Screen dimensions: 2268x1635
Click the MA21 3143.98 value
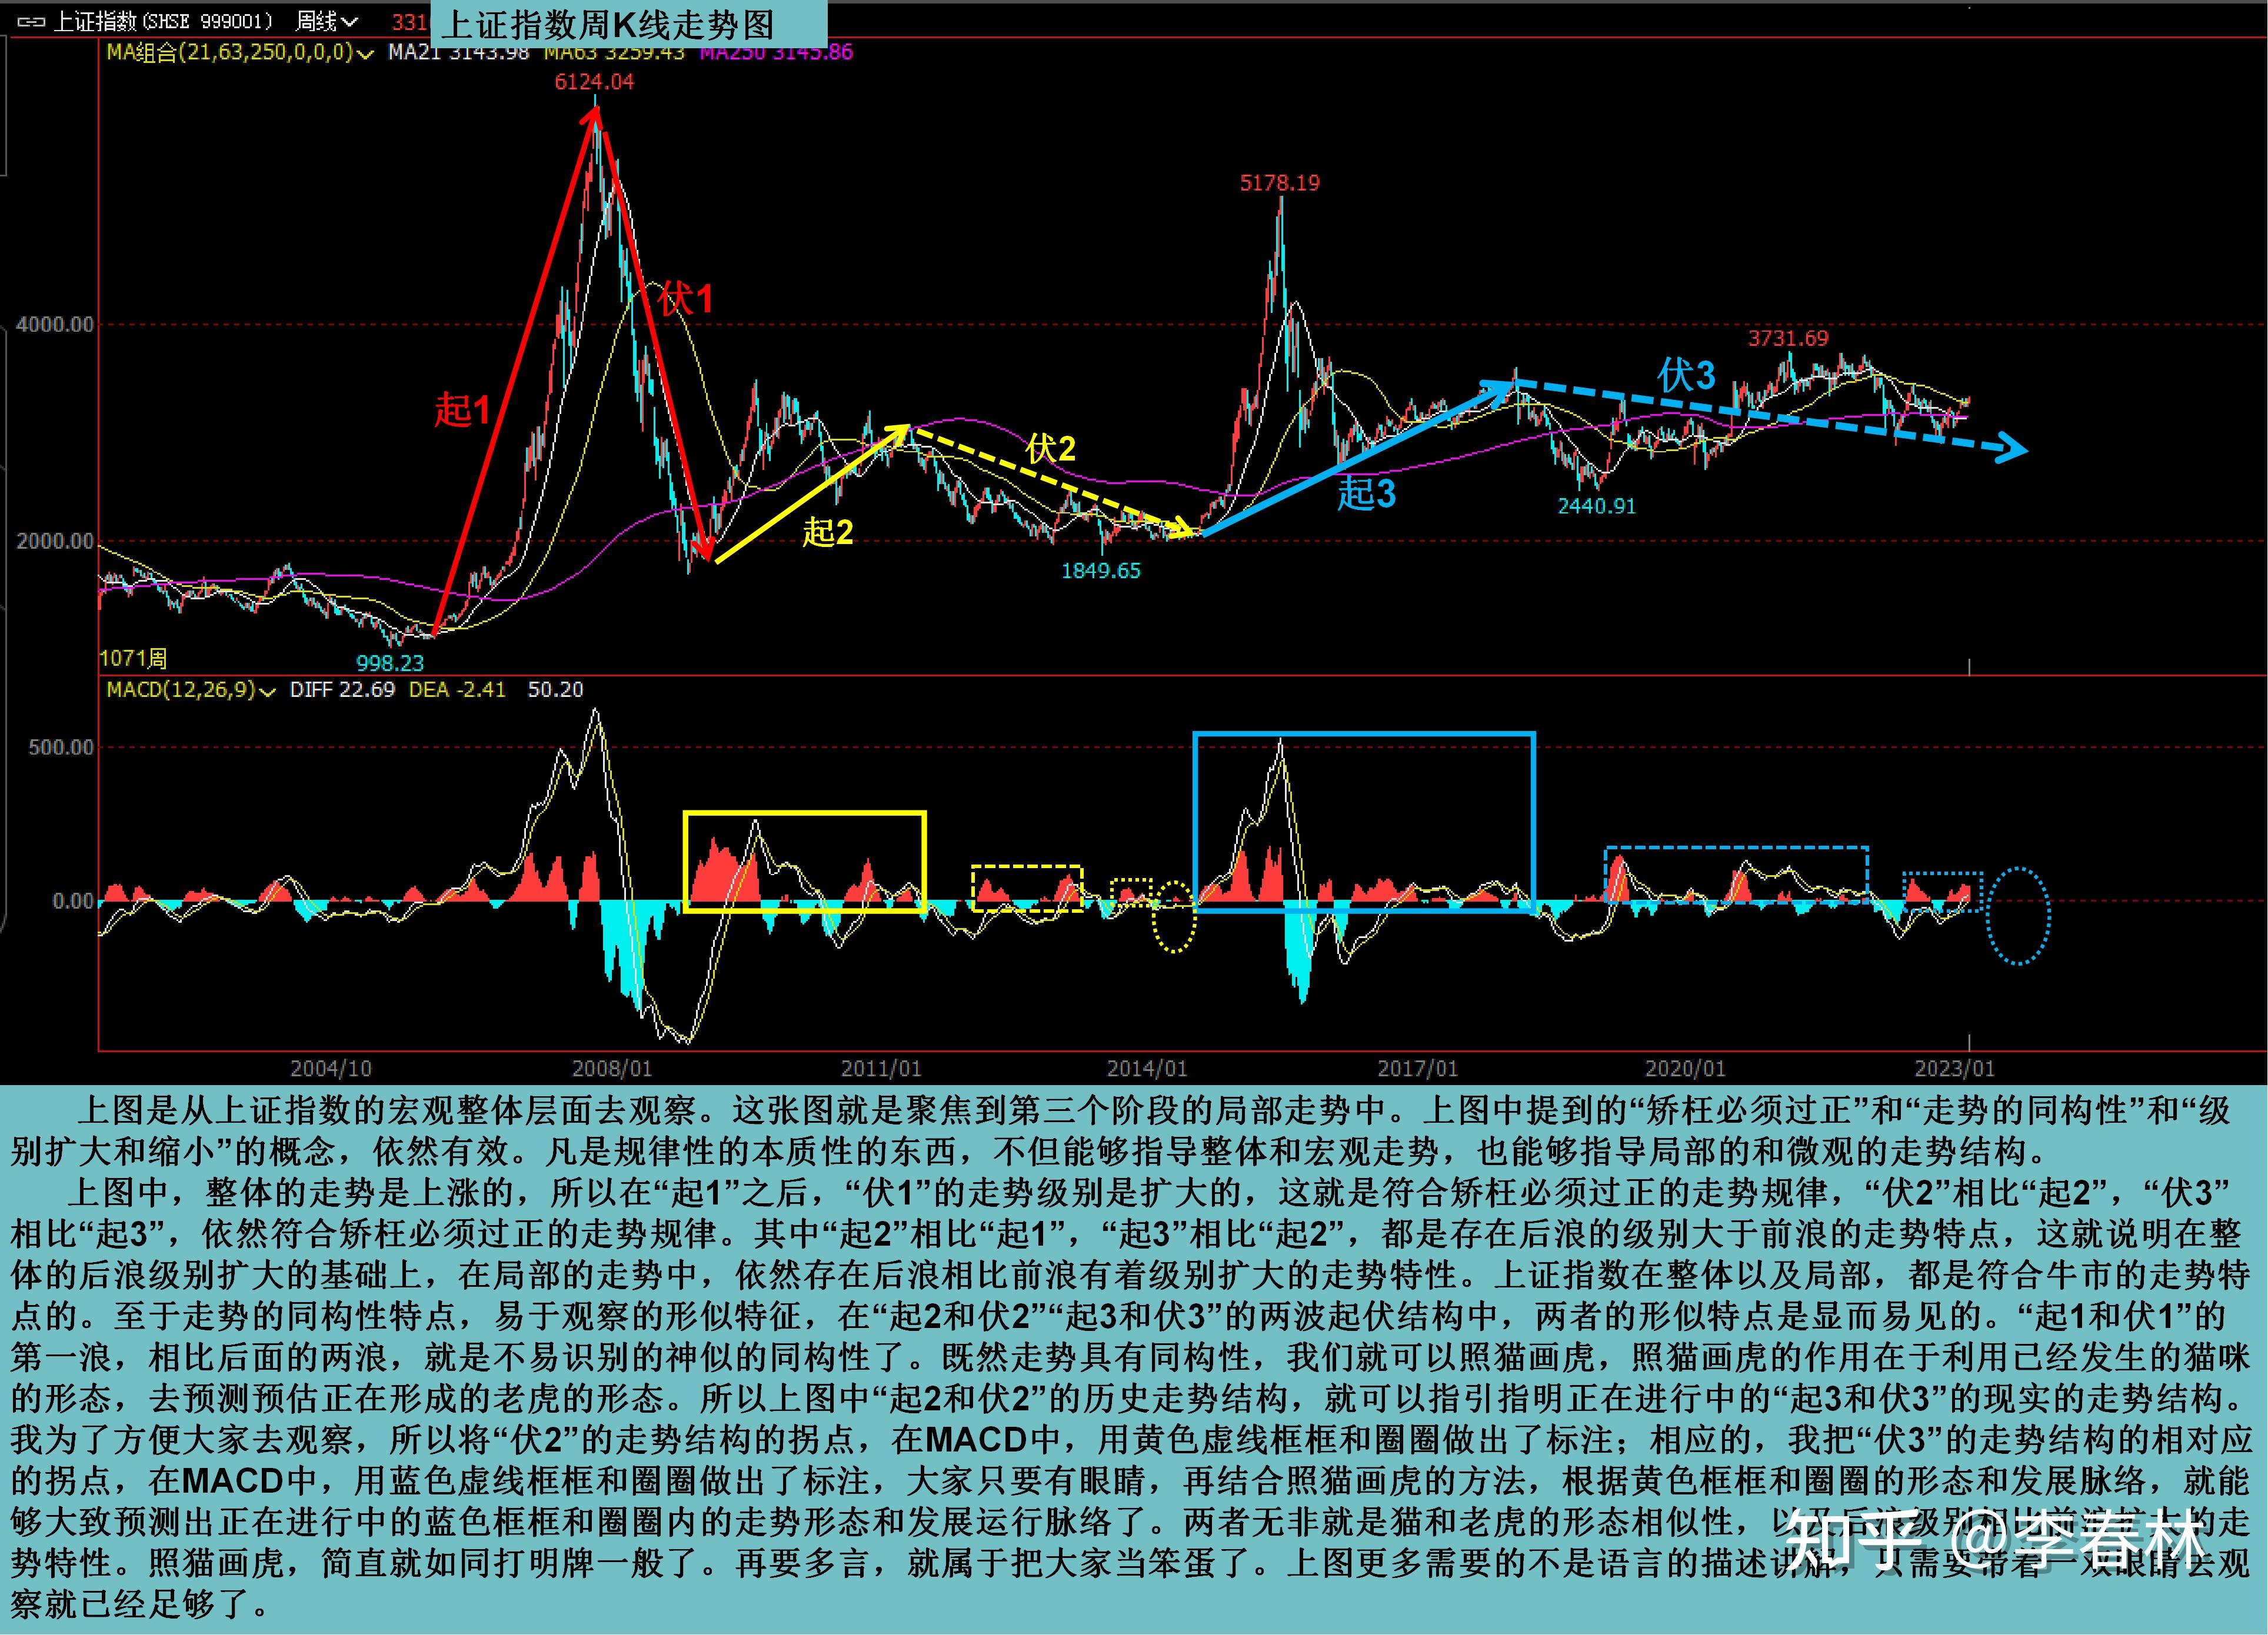(458, 52)
